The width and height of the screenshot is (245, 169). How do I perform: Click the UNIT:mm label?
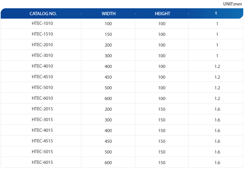pyautogui.click(x=233, y=4)
